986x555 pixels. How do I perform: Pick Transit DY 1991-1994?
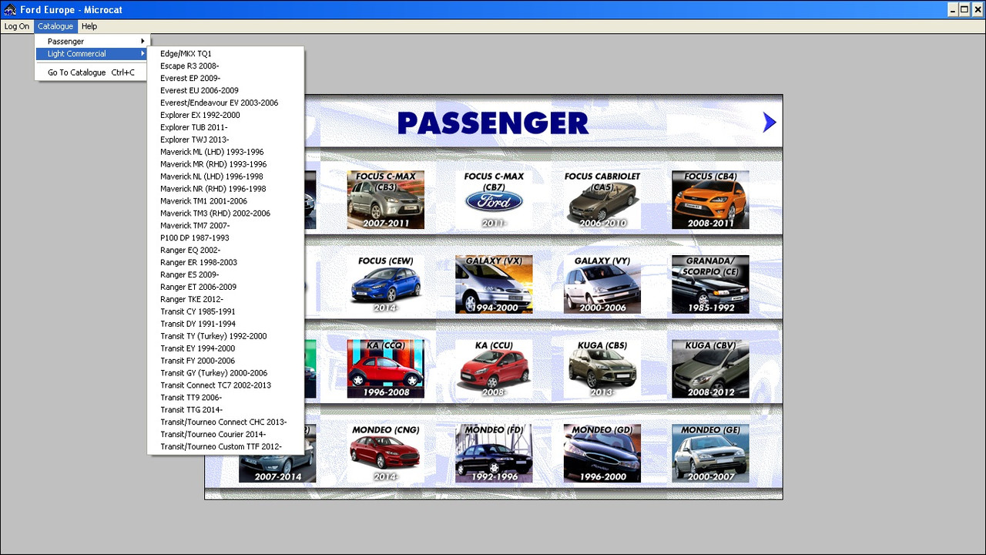(226, 325)
